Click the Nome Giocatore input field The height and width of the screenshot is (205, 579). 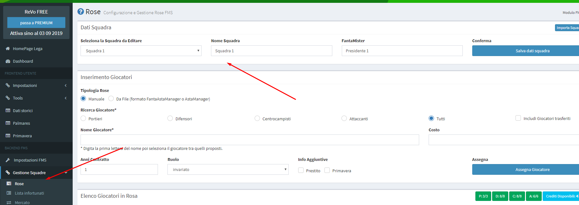[250, 140]
